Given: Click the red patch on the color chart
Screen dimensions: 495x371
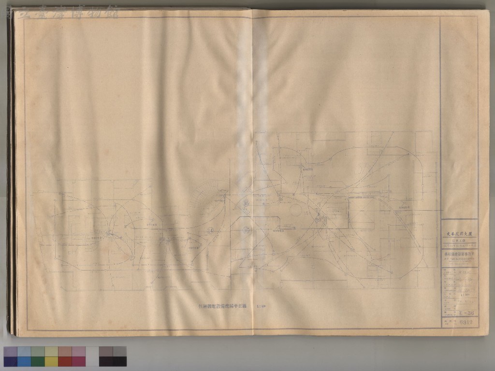Looking at the screenshot, I should click(x=65, y=361).
